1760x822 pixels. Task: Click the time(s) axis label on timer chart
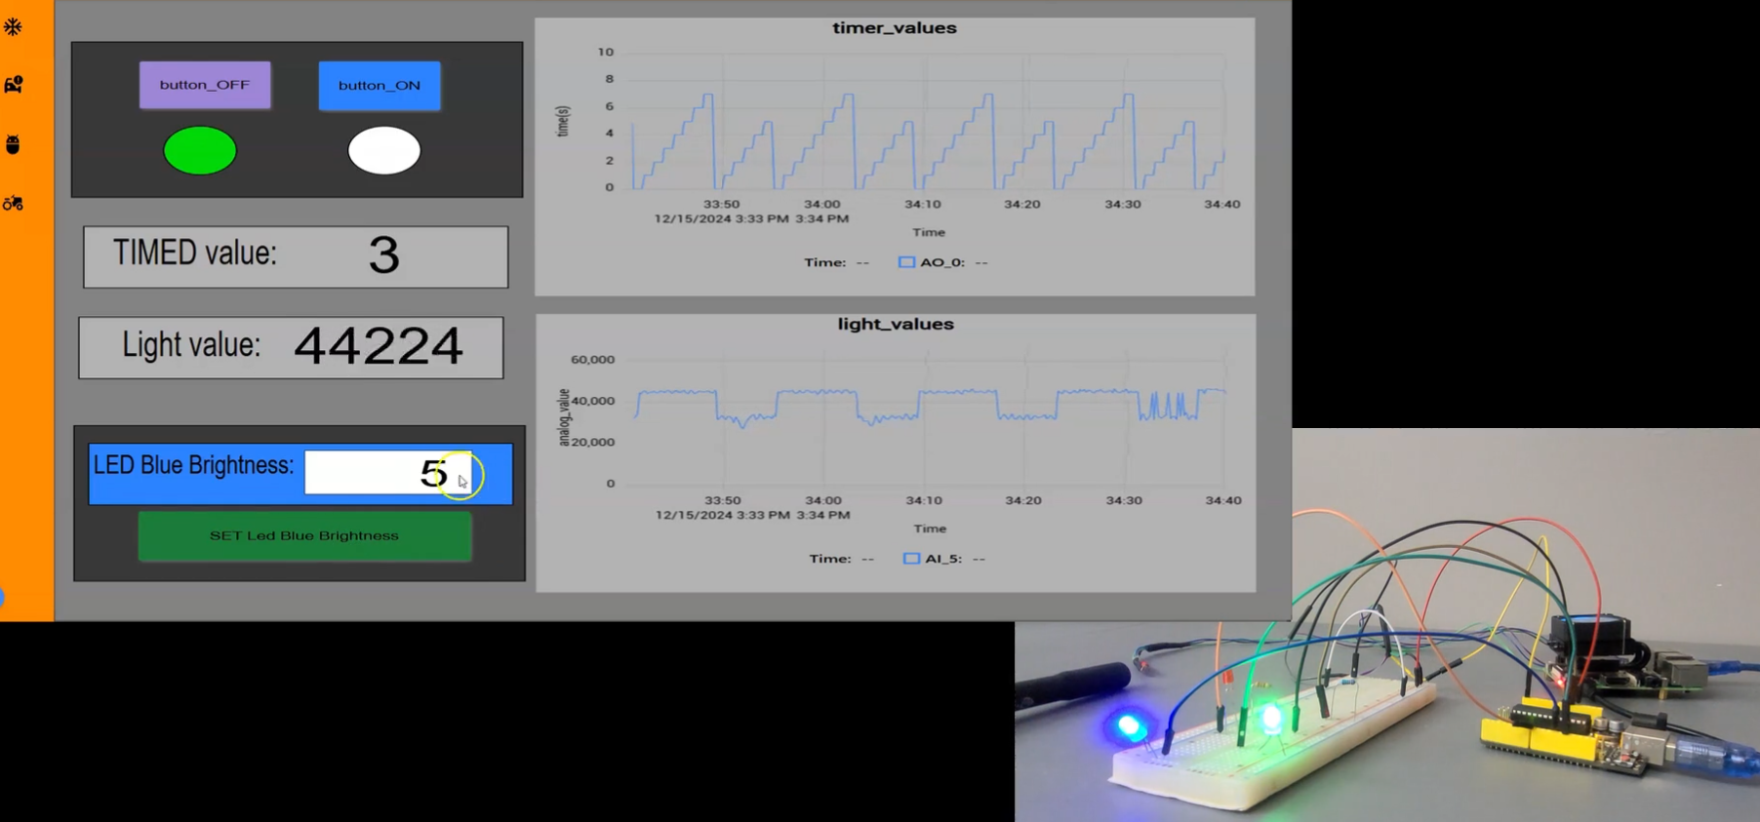(563, 122)
